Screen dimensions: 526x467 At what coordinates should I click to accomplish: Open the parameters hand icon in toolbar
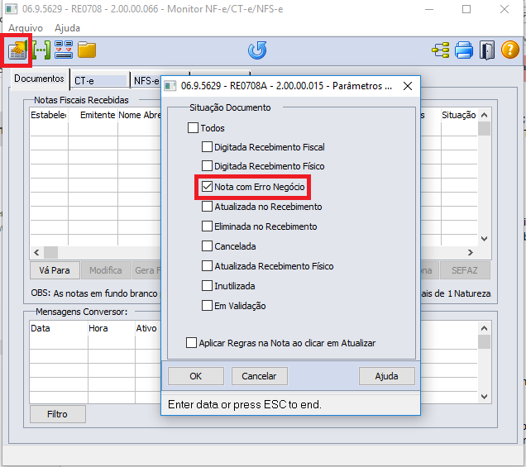pyautogui.click(x=17, y=50)
